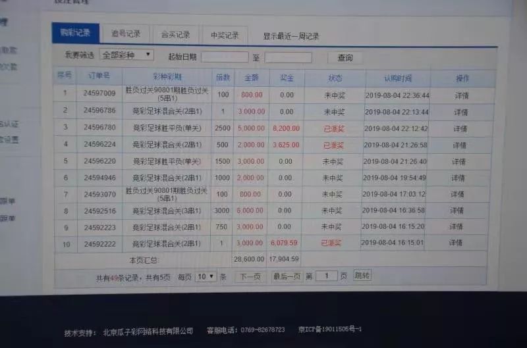This screenshot has height=348, width=527.
Task: Click 已派奖 status of order 24596780
Action: 334,129
